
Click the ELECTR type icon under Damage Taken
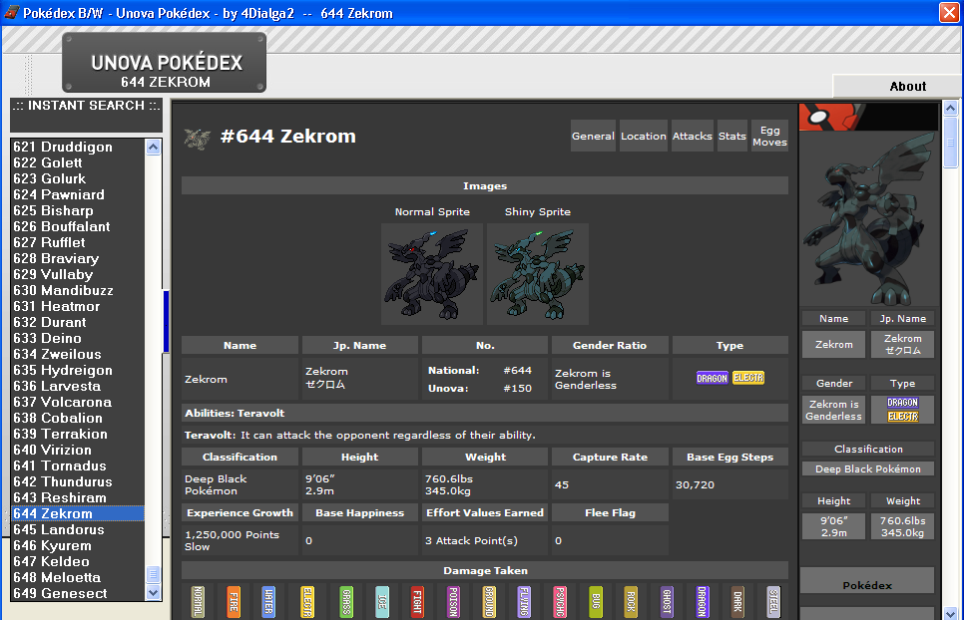(307, 601)
